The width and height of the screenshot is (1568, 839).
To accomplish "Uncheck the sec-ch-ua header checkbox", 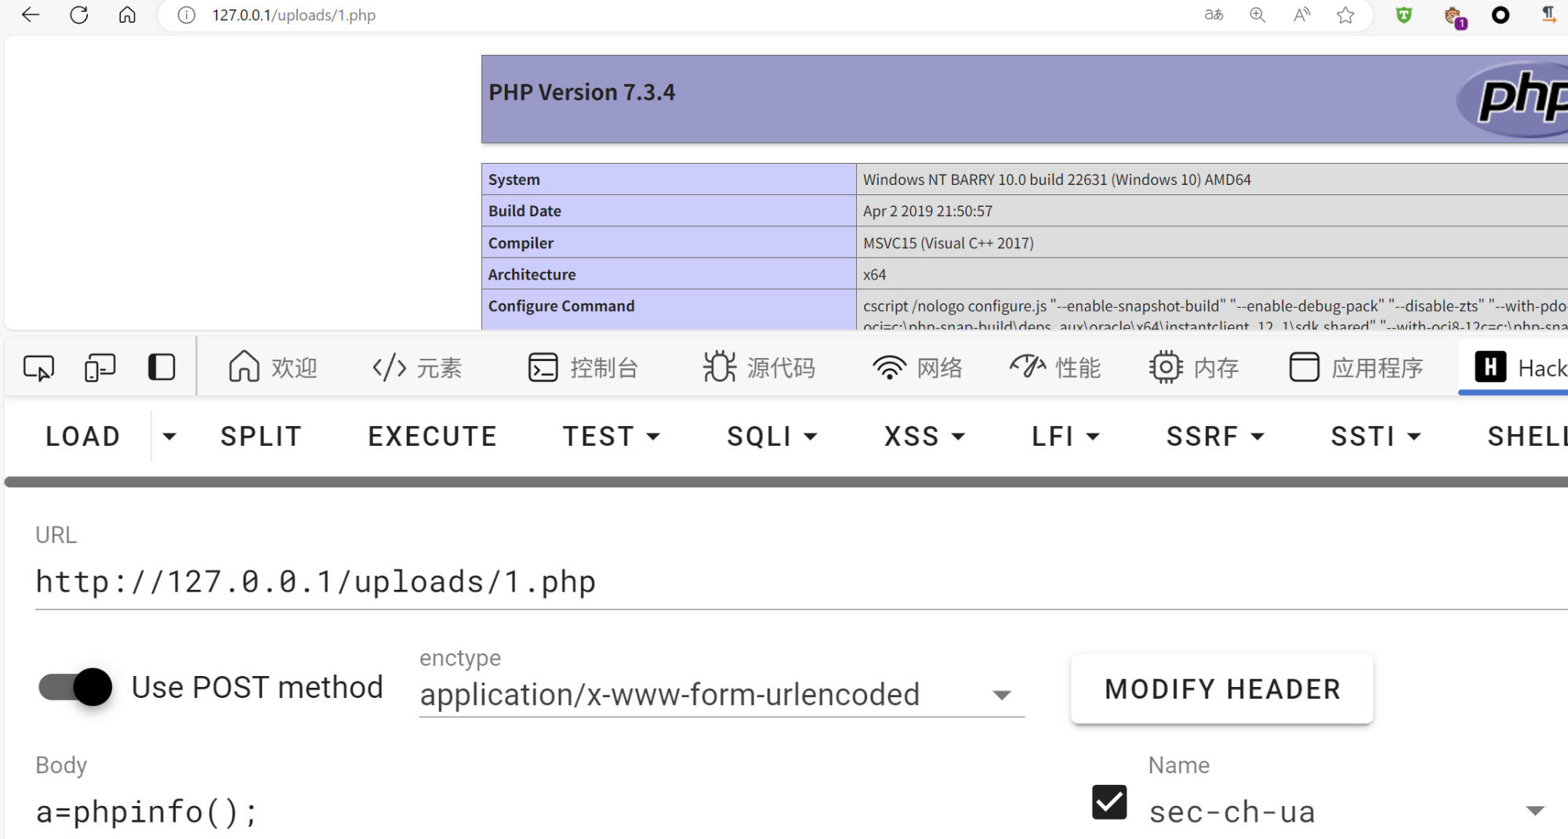I will pyautogui.click(x=1109, y=802).
